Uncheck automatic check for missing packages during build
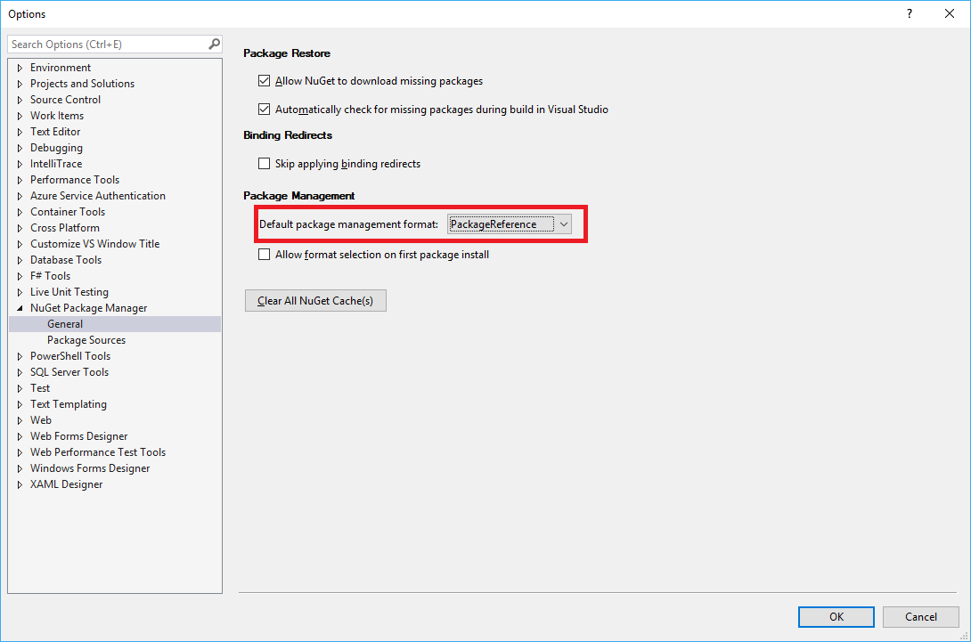This screenshot has width=971, height=642. [x=264, y=110]
